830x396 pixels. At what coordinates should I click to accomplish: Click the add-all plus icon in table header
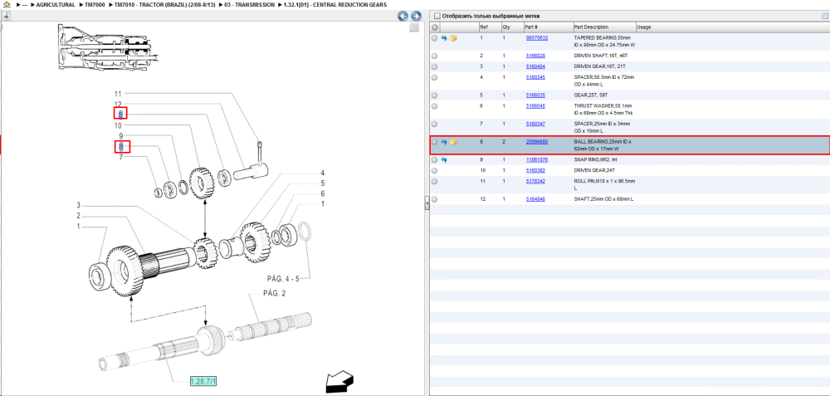click(x=435, y=27)
